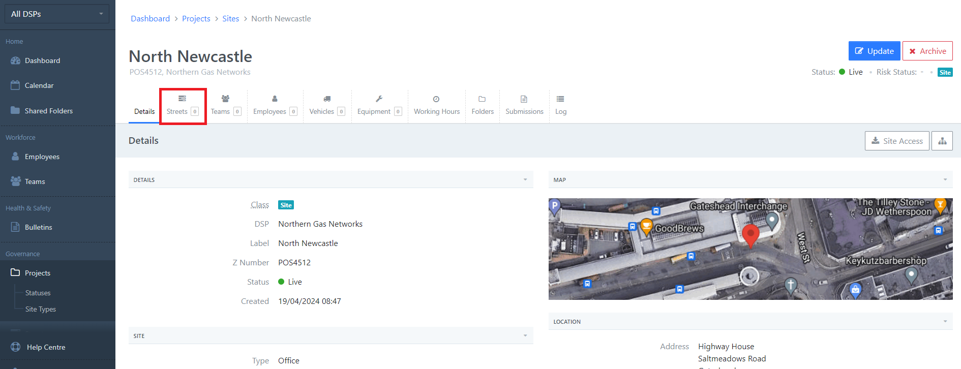Viewport: 961px width, 369px height.
Task: Click the Update button
Action: [x=875, y=51]
